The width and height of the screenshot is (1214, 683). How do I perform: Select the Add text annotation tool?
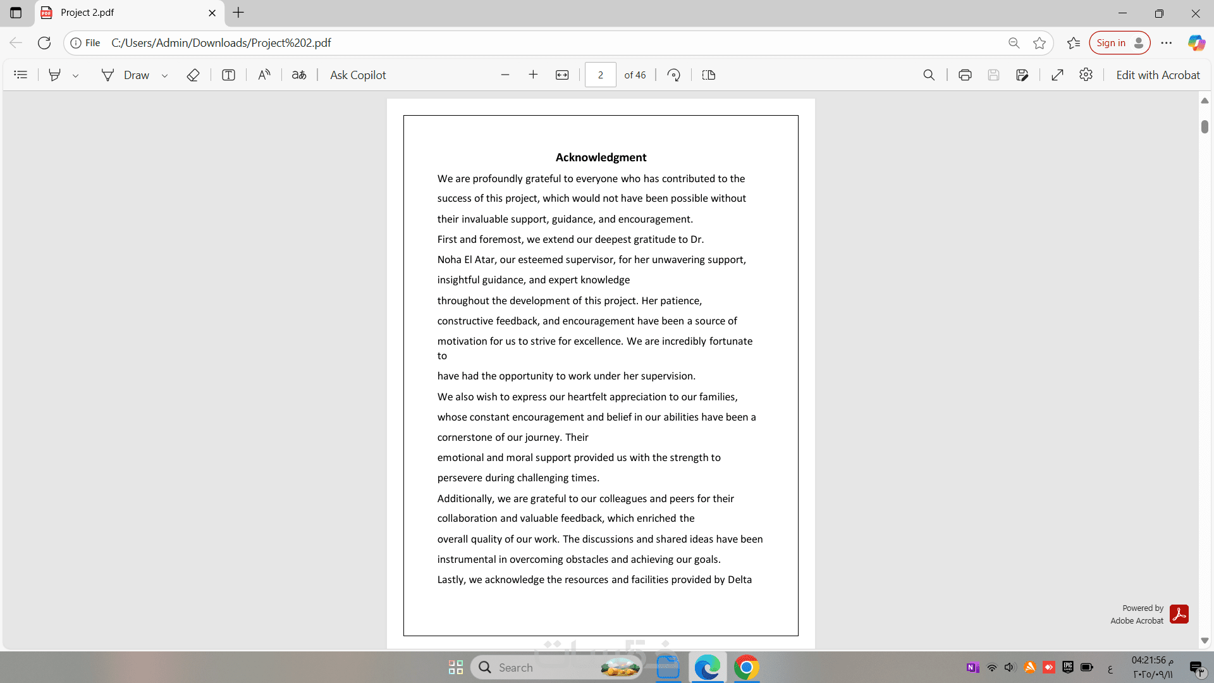(228, 75)
